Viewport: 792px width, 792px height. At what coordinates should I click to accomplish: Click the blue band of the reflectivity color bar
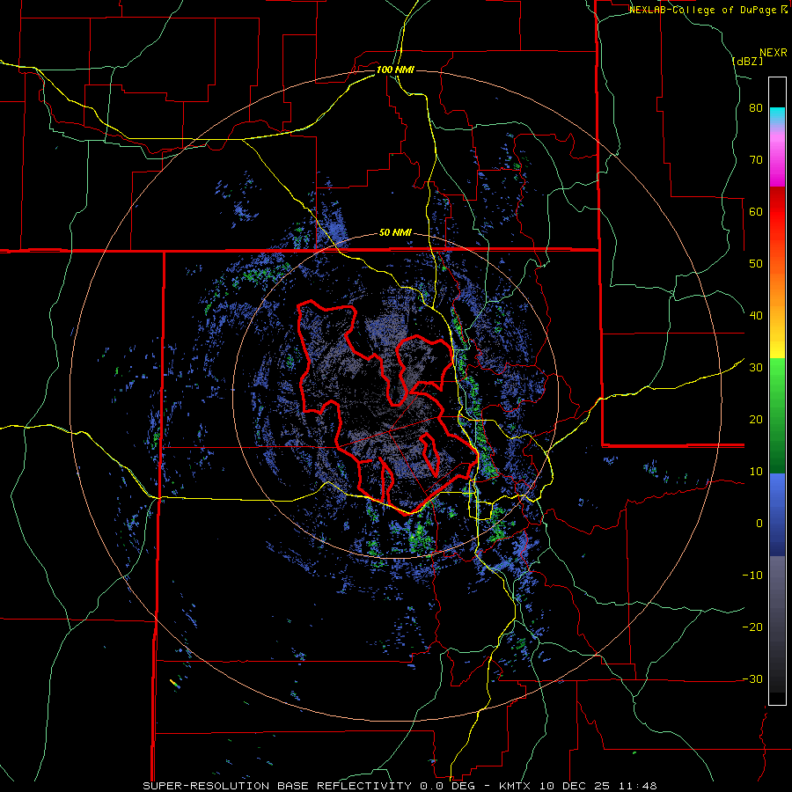tap(777, 514)
